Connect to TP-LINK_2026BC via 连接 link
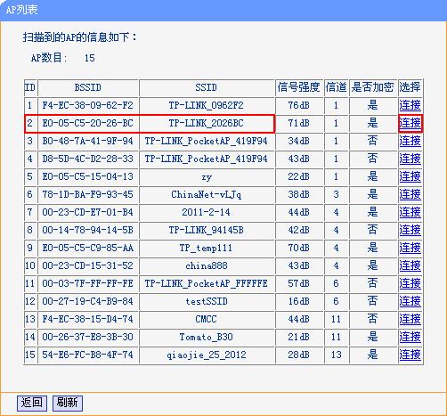Image resolution: width=447 pixels, height=416 pixels. click(410, 123)
